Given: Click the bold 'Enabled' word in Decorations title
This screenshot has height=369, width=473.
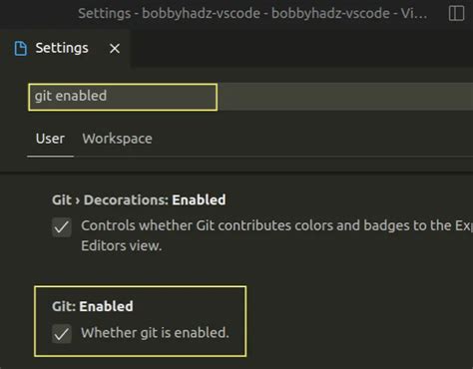Looking at the screenshot, I should tap(199, 199).
